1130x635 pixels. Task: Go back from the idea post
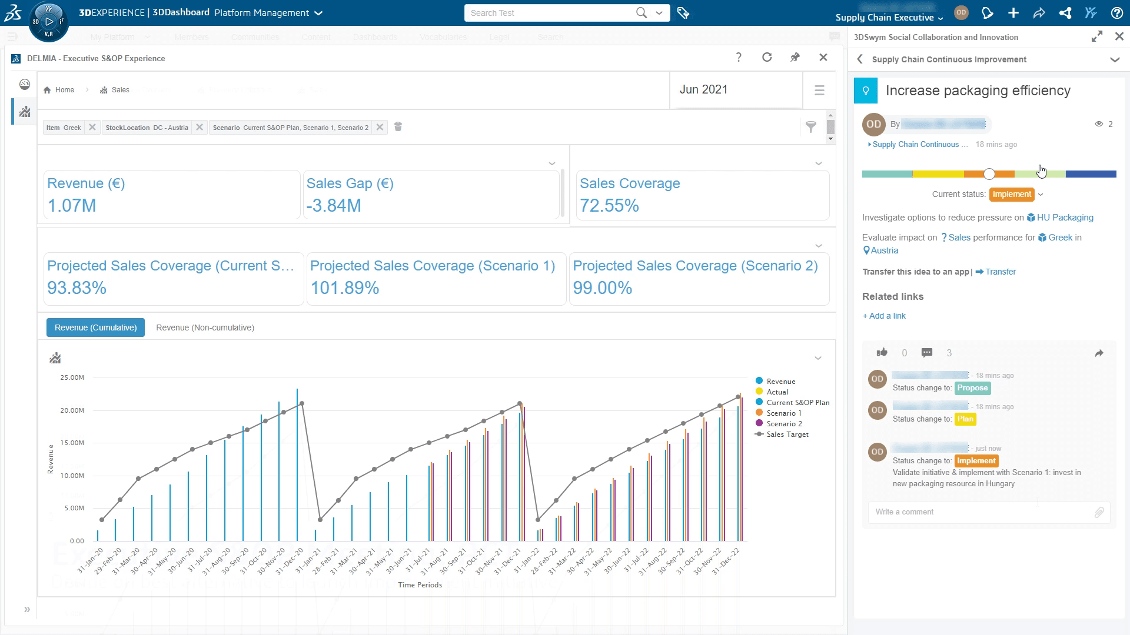(x=860, y=59)
